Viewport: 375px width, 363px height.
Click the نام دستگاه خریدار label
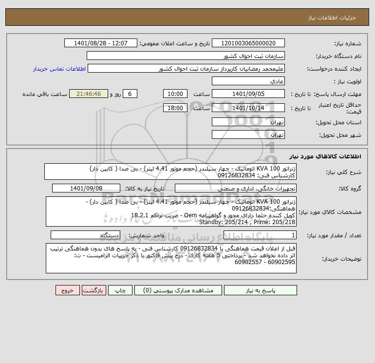[338, 56]
